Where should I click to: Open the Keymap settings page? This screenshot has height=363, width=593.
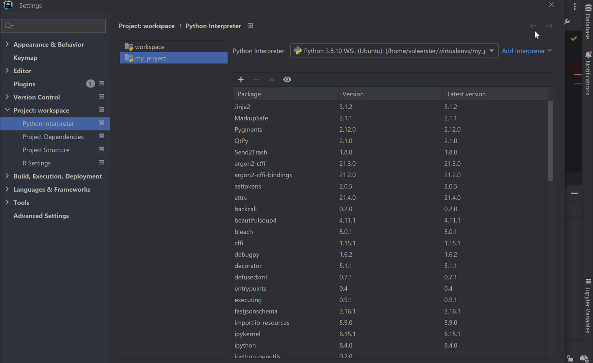(x=25, y=58)
